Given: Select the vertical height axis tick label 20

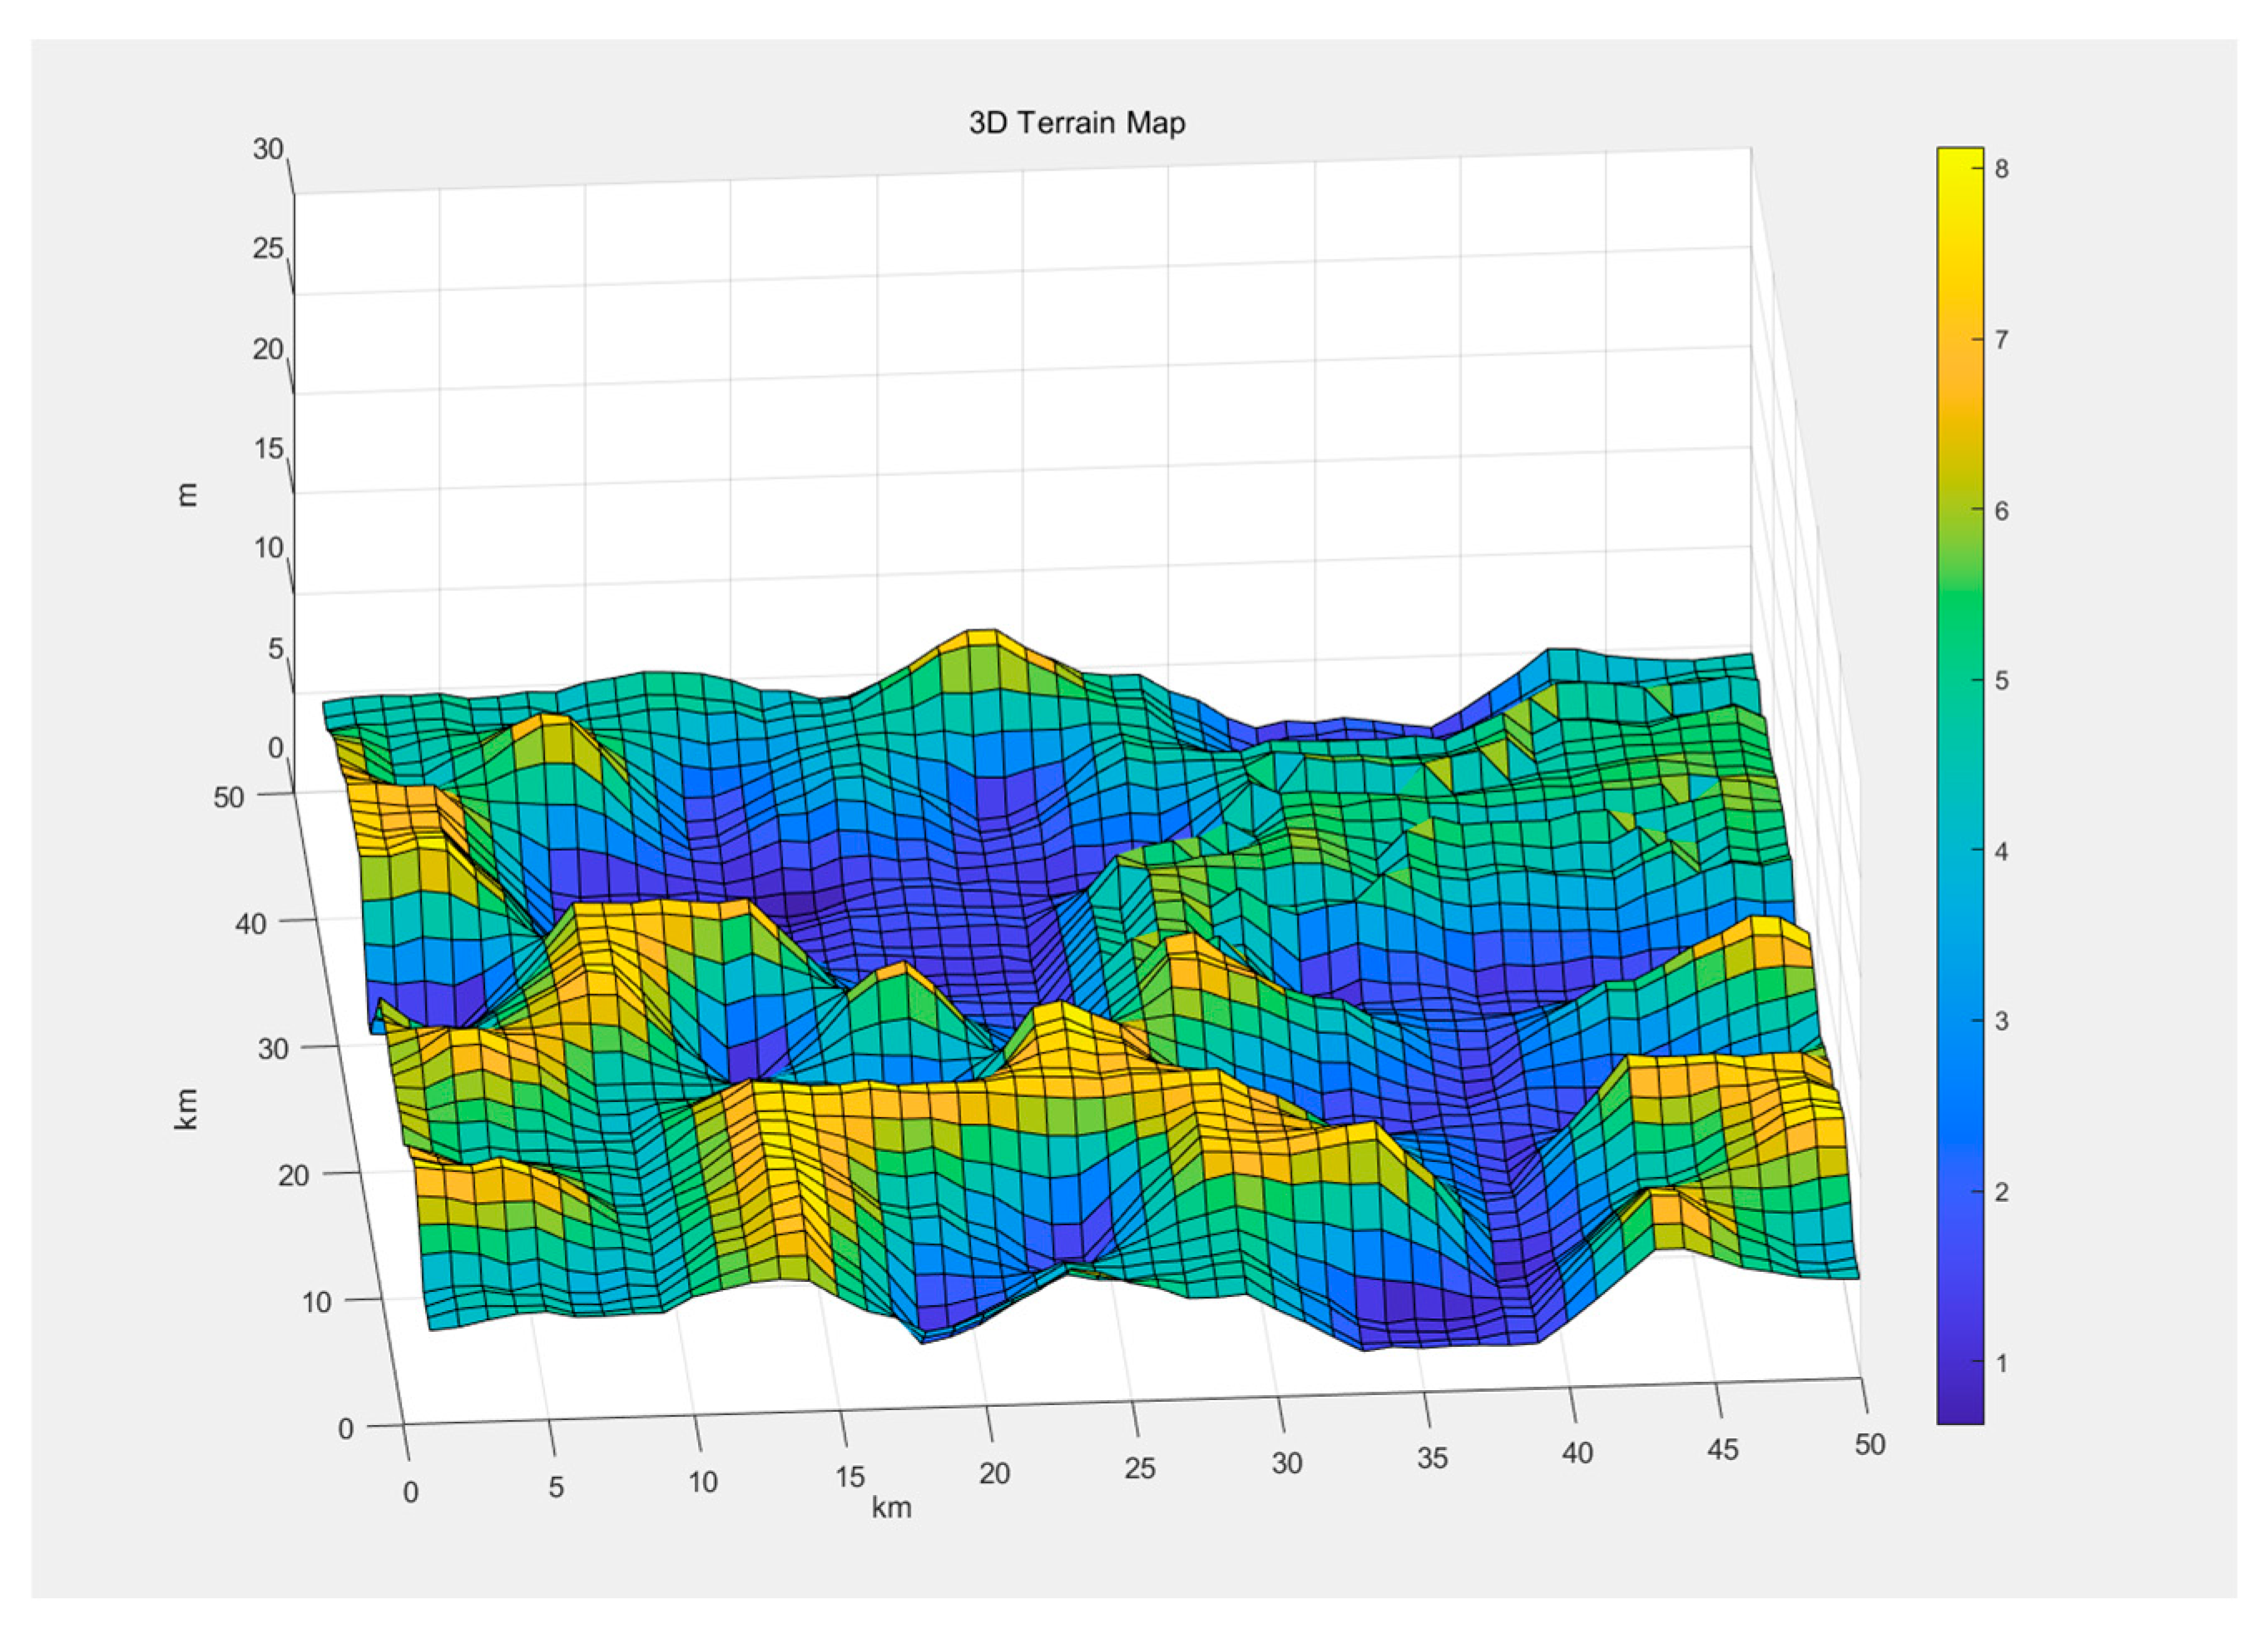Looking at the screenshot, I should click(268, 350).
